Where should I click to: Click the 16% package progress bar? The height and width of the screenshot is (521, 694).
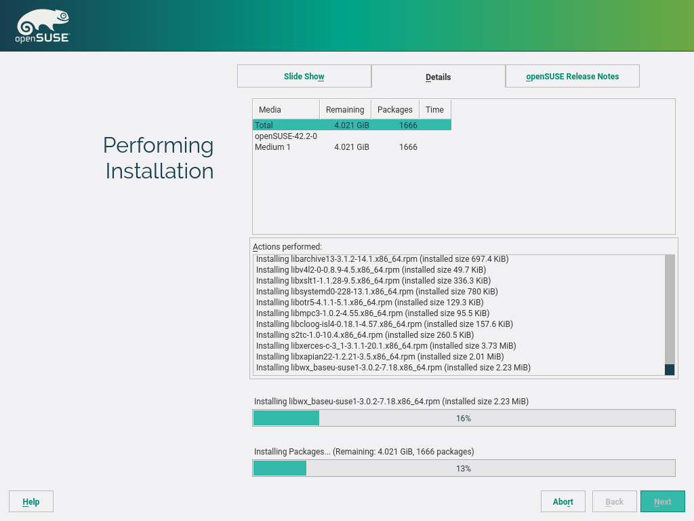coord(464,418)
